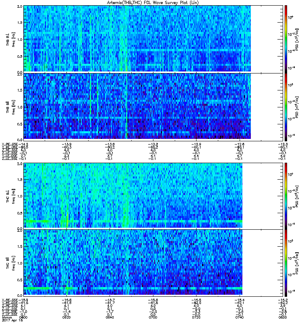Click the color bar of THC B-perpendicular panel
The height and width of the screenshot is (323, 302).
point(286,196)
